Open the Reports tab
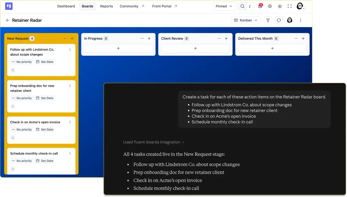 click(106, 6)
